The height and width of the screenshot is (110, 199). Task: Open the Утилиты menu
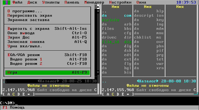pos(51,2)
